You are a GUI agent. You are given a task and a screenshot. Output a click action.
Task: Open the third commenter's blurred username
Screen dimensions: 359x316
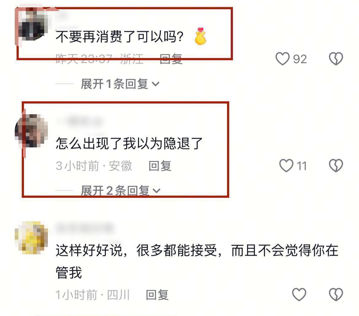pyautogui.click(x=85, y=228)
